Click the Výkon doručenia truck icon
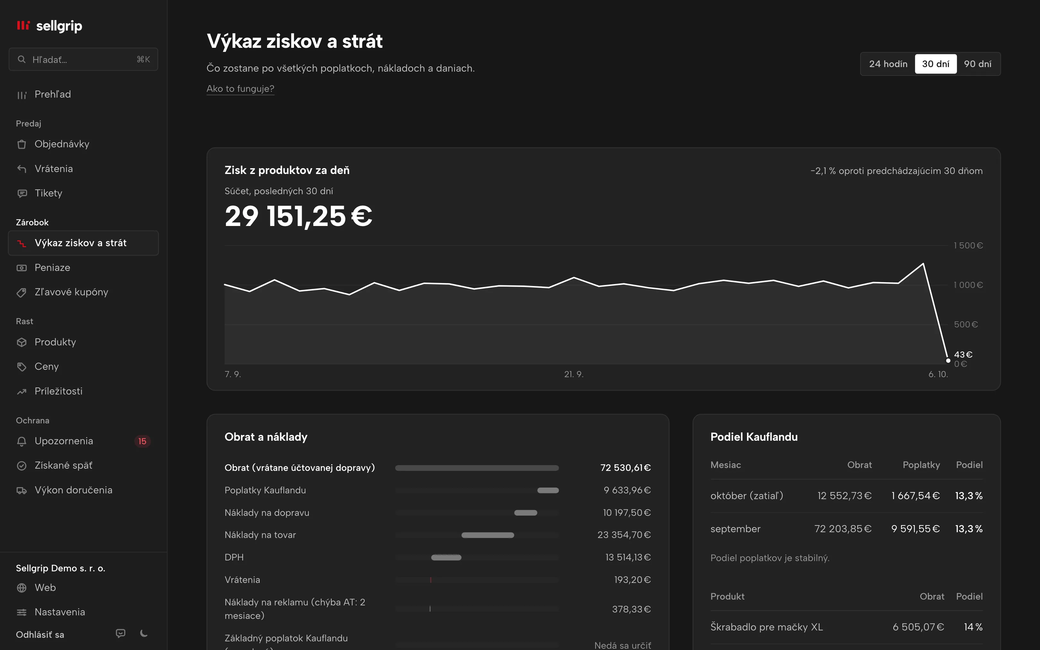 coord(22,490)
